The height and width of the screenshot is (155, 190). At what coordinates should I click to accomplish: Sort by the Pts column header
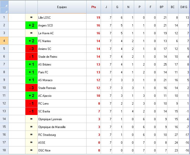pyautogui.click(x=94, y=7)
